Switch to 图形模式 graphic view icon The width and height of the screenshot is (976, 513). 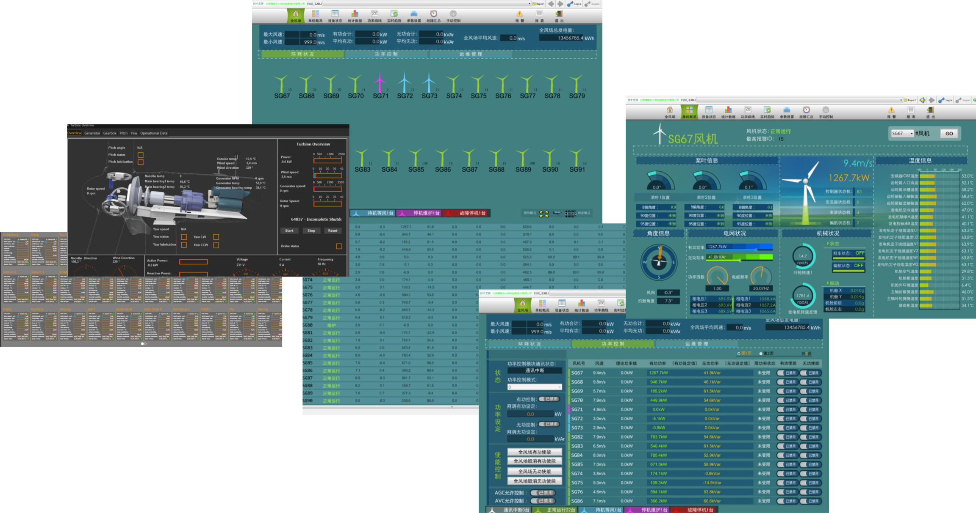(543, 214)
